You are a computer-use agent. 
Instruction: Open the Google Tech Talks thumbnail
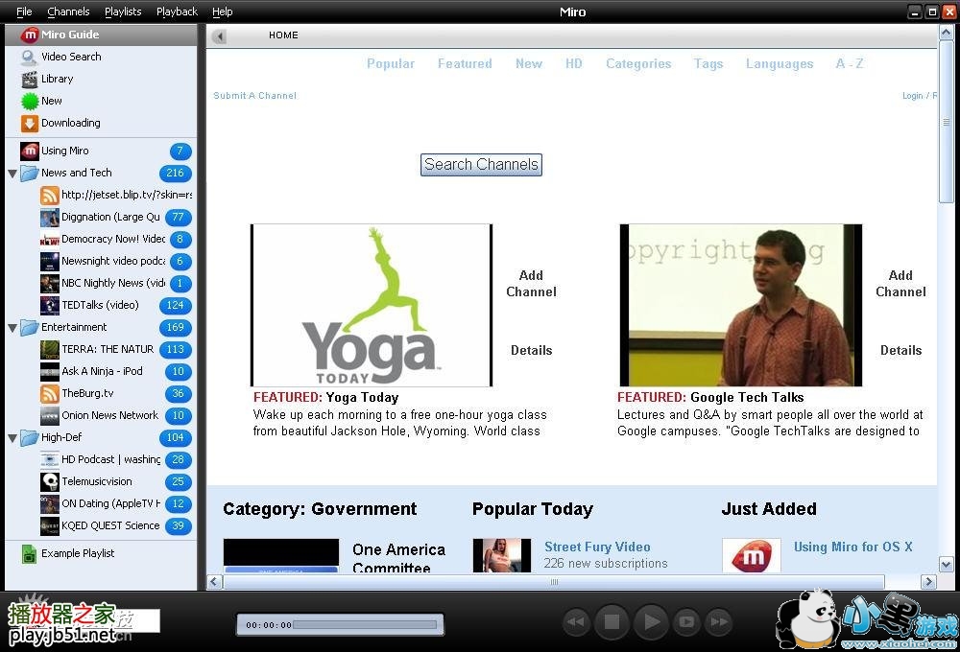[x=741, y=305]
